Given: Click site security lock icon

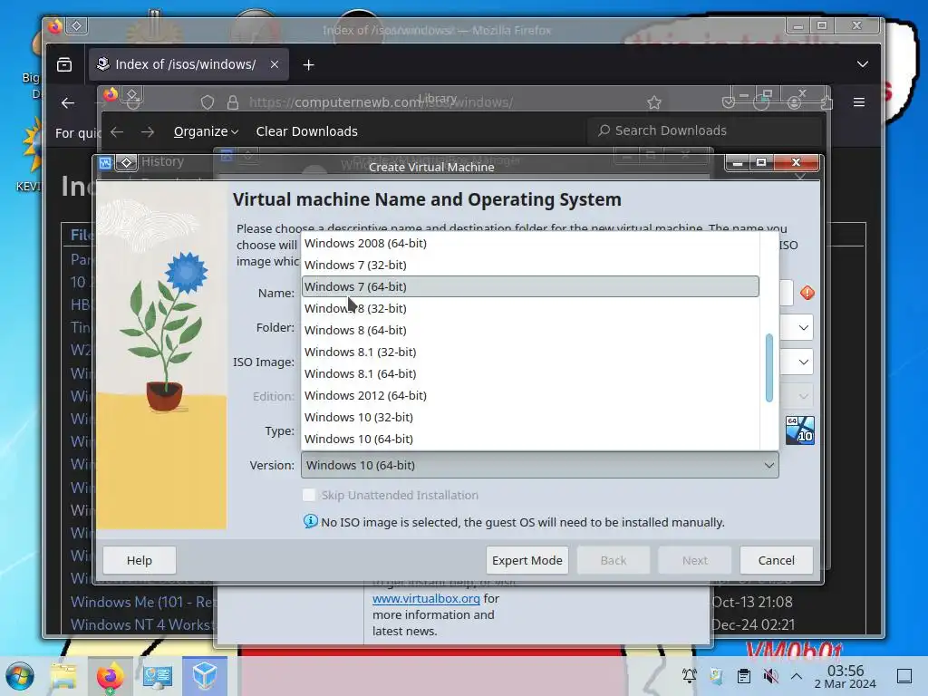Looking at the screenshot, I should 233,102.
